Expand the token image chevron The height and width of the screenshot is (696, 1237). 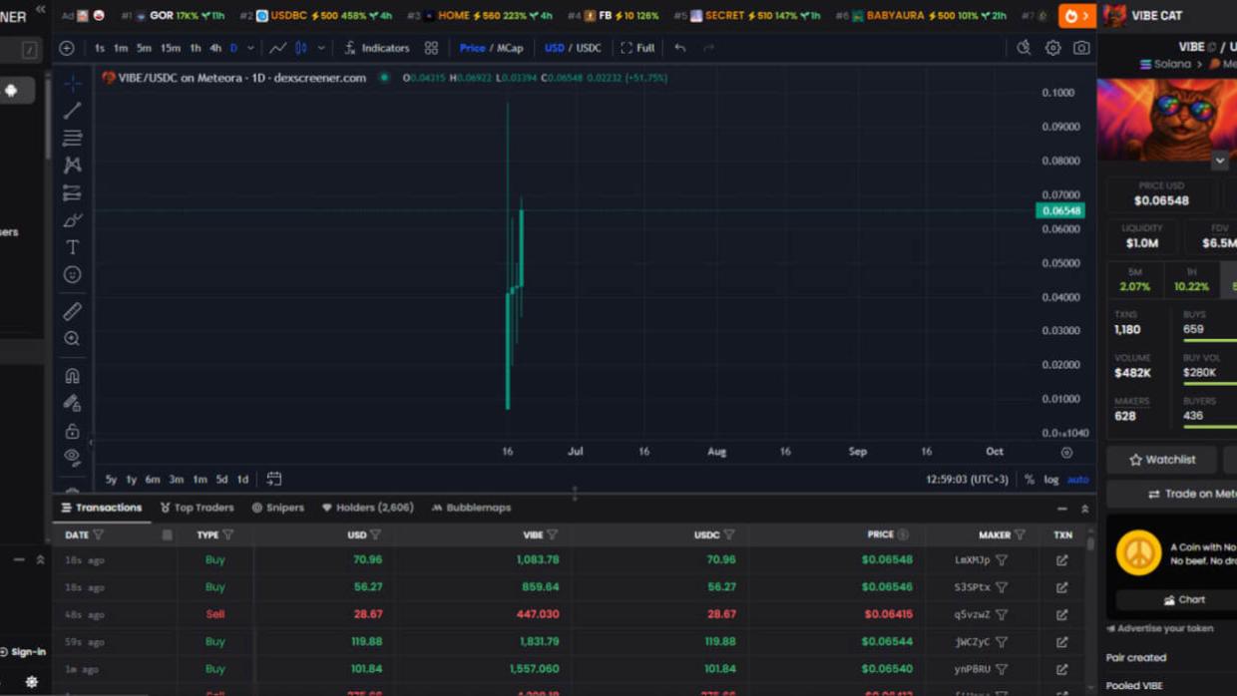click(x=1220, y=161)
